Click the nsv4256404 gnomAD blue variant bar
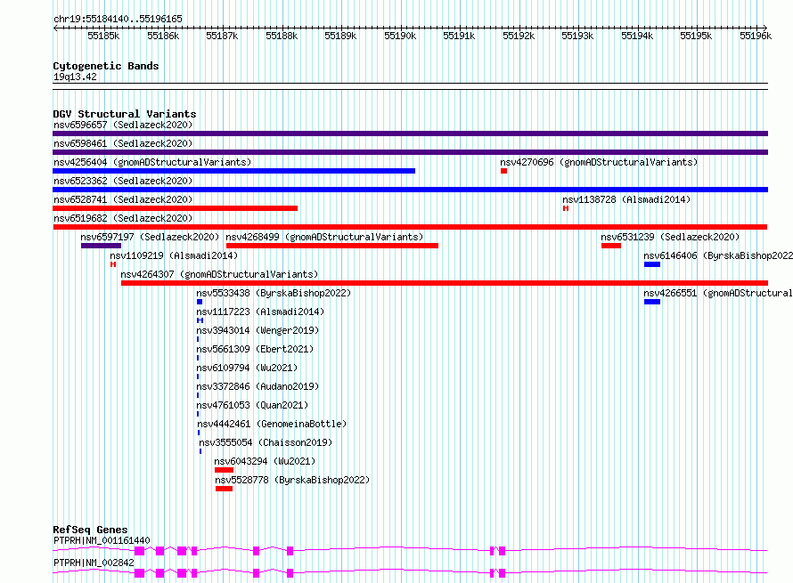793x583 pixels. click(x=233, y=171)
